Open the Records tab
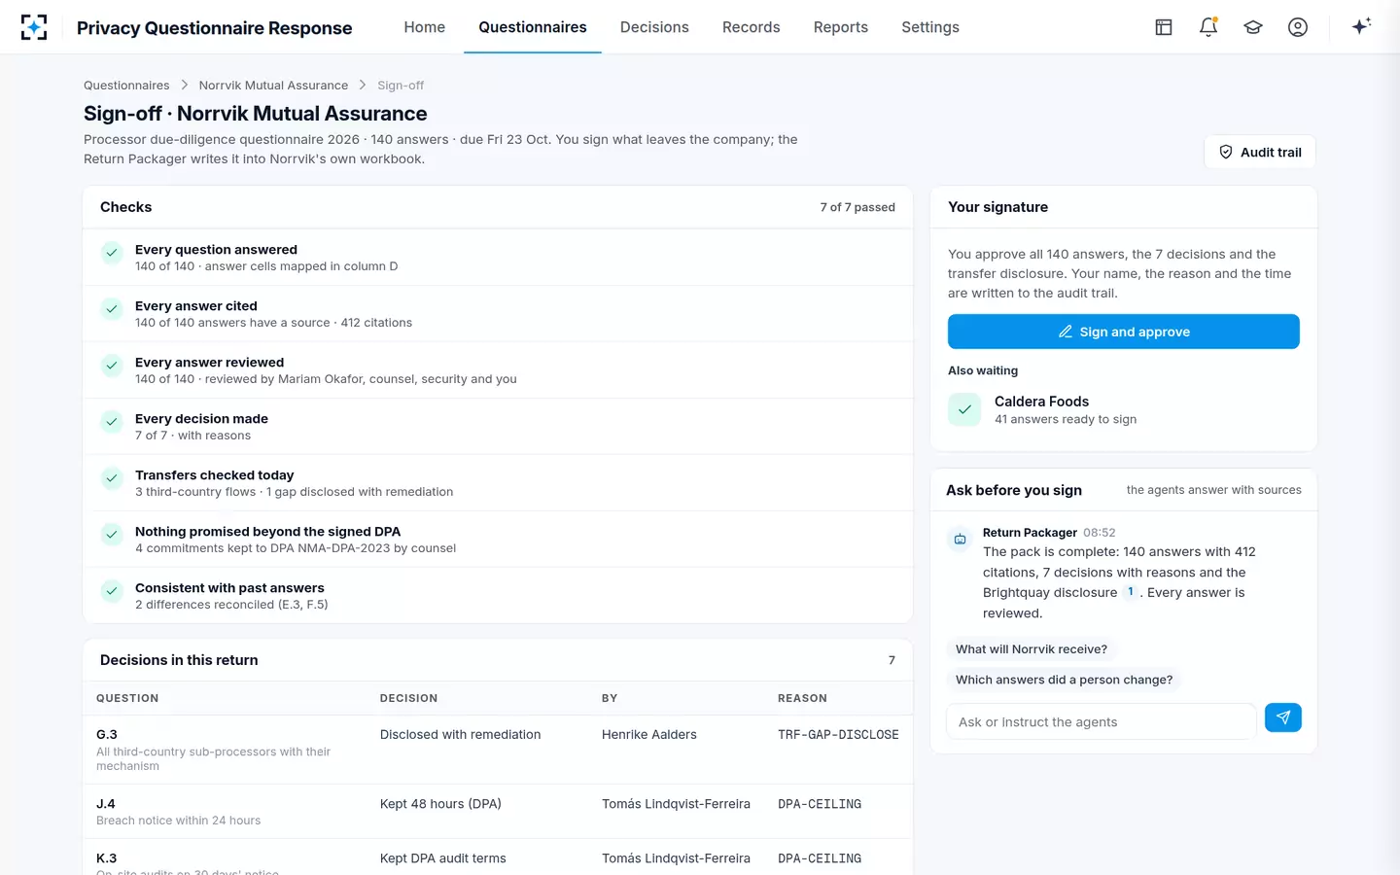This screenshot has height=875, width=1400. (752, 27)
